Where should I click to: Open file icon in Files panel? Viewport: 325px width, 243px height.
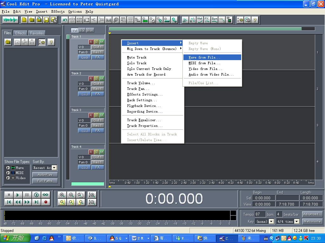(8, 42)
